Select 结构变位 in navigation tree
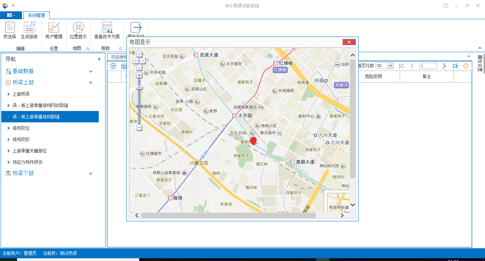The height and width of the screenshot is (261, 485). 21,128
